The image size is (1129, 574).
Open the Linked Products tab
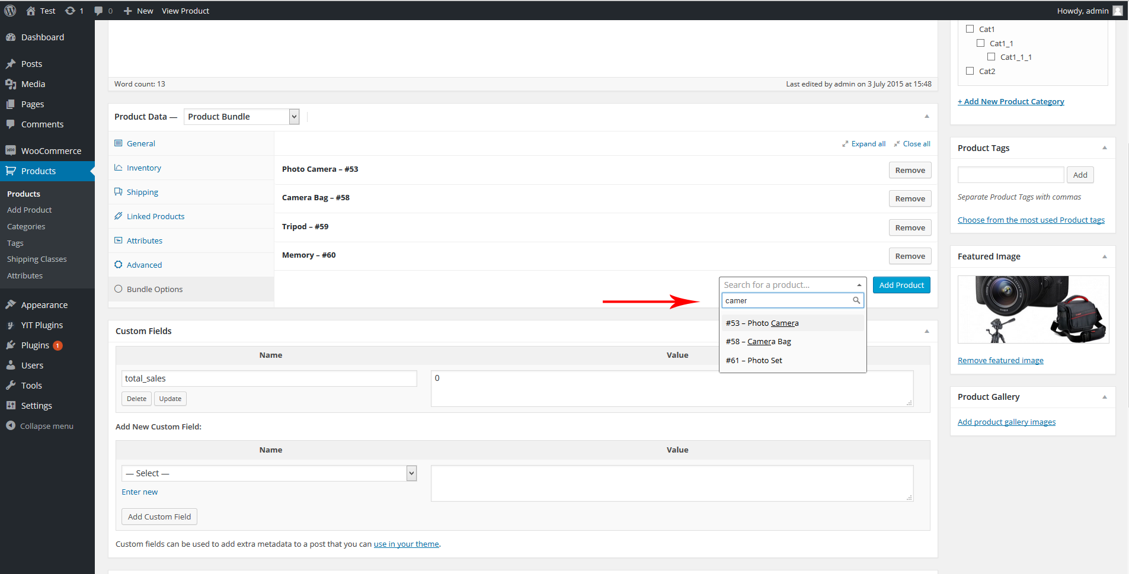(x=155, y=217)
